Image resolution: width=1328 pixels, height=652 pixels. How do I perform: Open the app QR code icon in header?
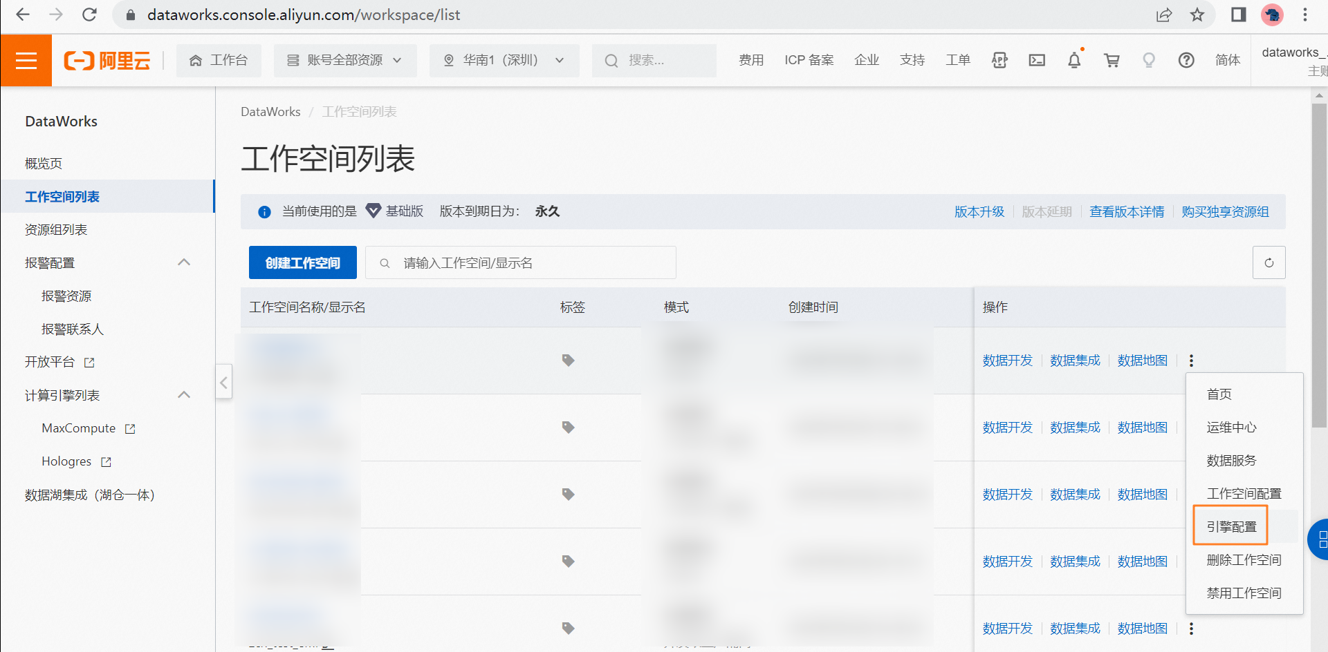999,61
